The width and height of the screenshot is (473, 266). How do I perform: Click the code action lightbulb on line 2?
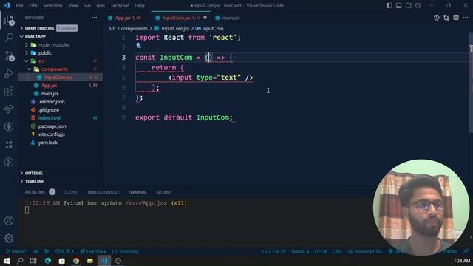click(x=138, y=46)
